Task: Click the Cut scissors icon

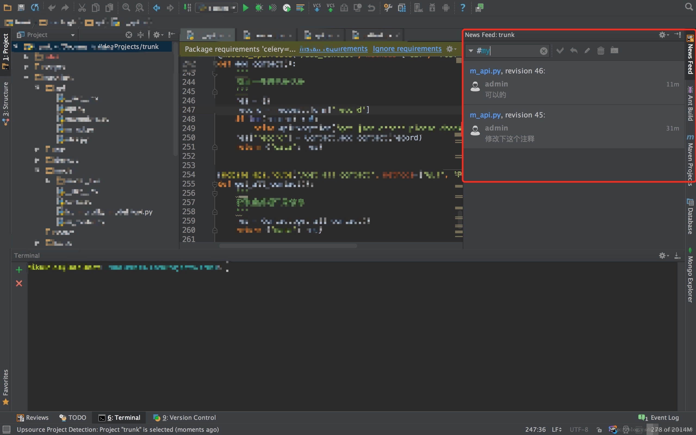Action: click(x=82, y=8)
